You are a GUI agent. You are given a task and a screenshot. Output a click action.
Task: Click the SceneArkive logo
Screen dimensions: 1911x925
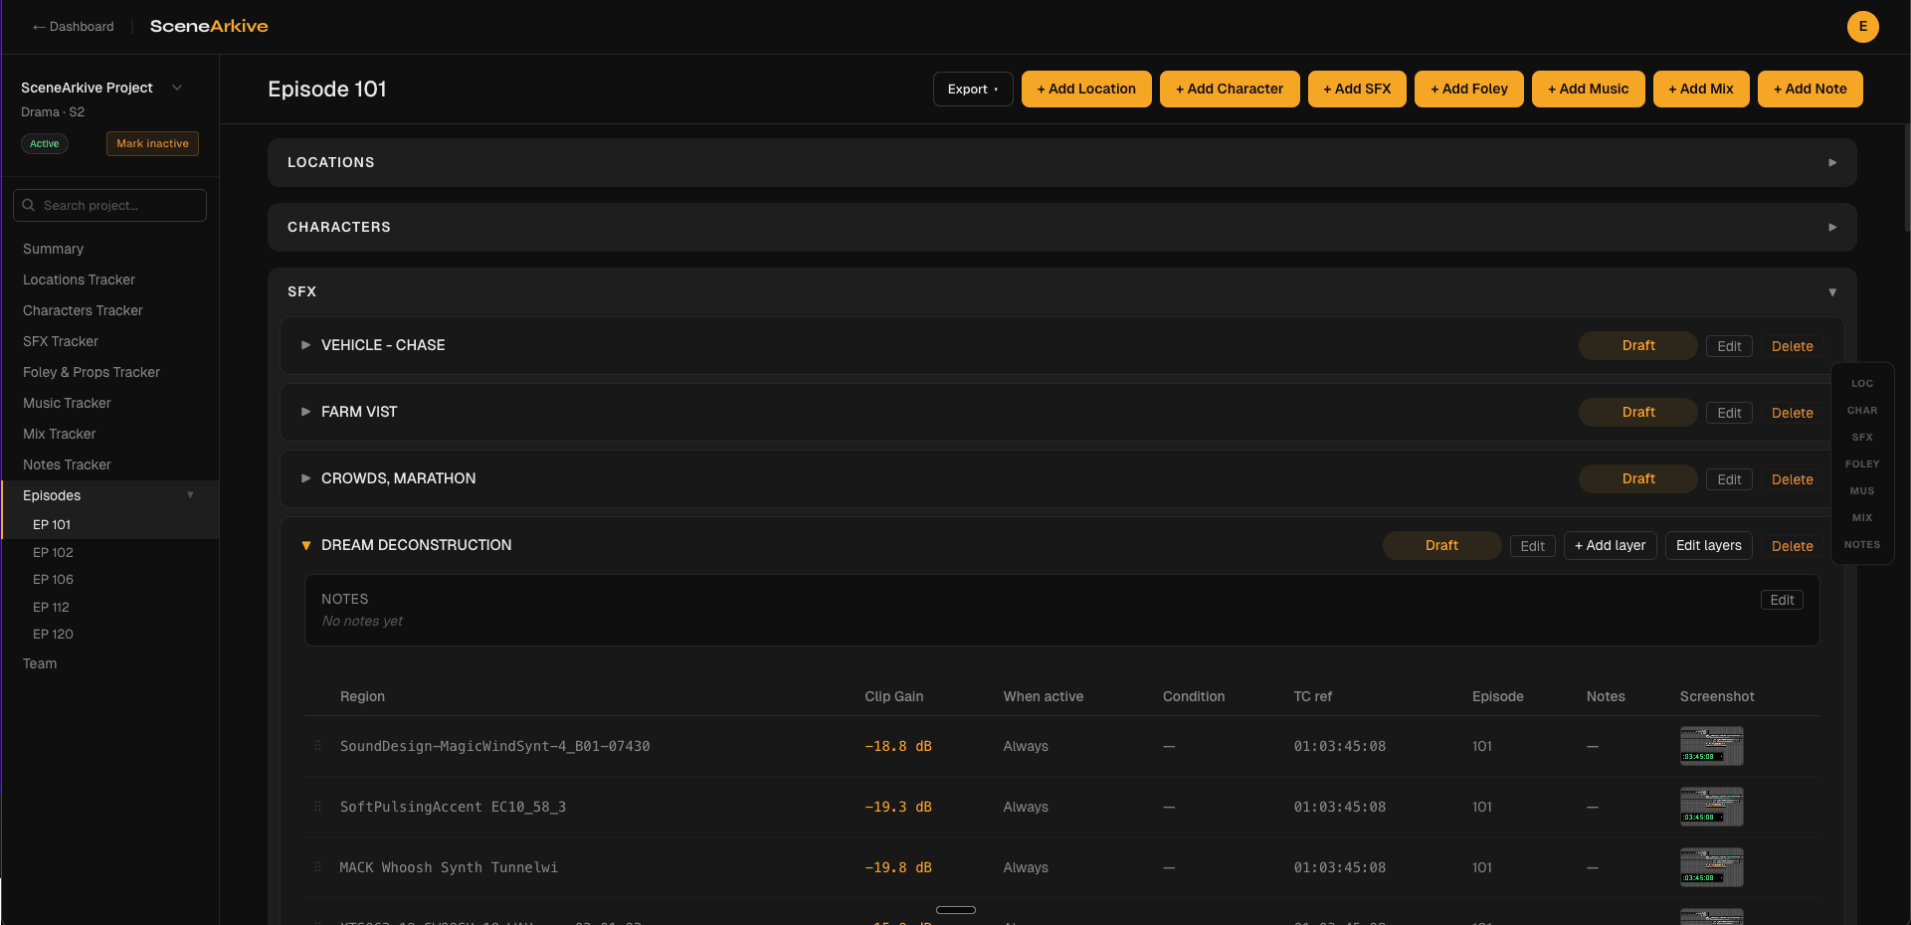(x=209, y=27)
